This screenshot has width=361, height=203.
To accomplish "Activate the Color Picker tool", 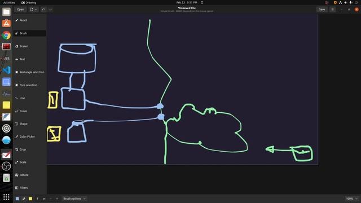I will tap(29, 136).
